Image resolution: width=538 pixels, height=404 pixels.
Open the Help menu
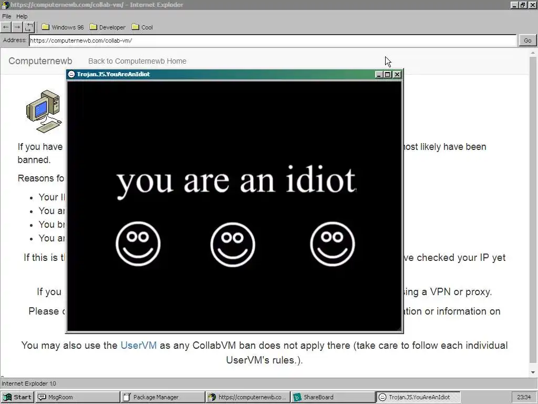(22, 16)
